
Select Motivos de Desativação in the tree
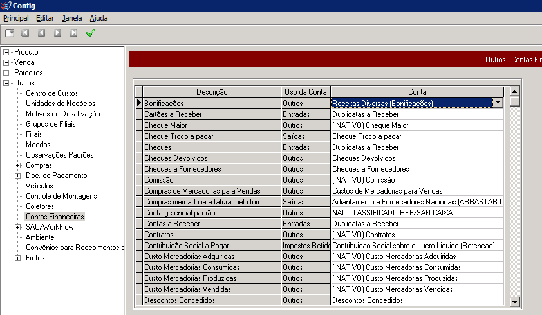[x=63, y=114]
